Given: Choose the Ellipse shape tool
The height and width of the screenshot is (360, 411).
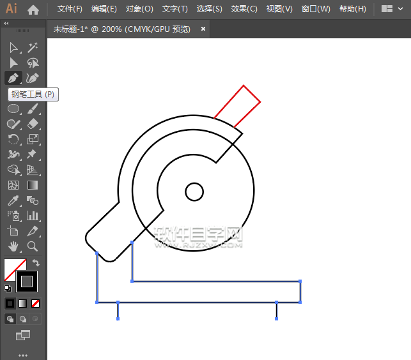Looking at the screenshot, I should [13, 109].
